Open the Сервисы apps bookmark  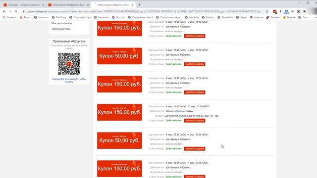tap(9, 17)
